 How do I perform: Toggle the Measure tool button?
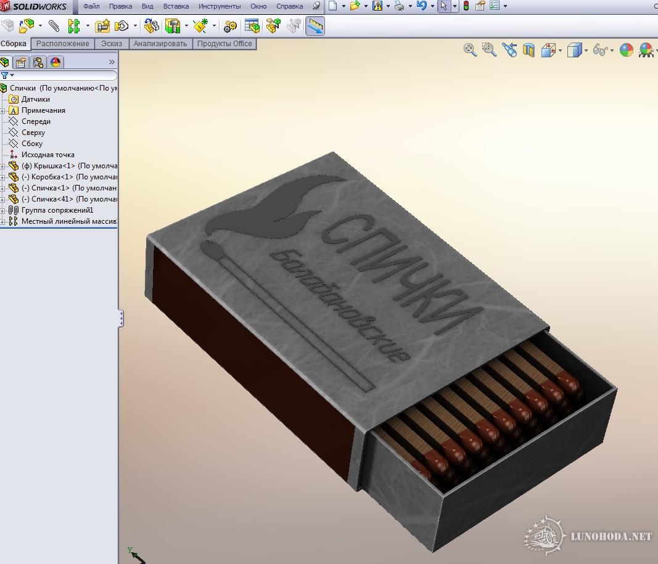(315, 26)
